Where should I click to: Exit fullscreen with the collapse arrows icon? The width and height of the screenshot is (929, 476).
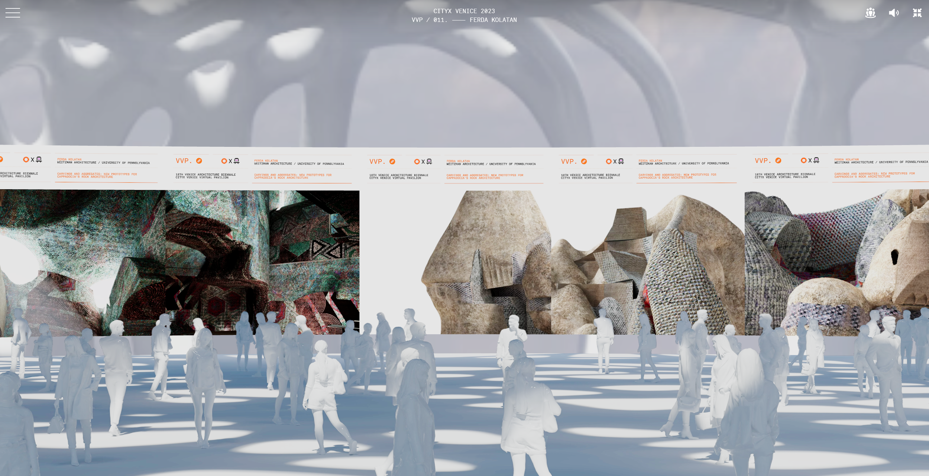[x=917, y=13]
